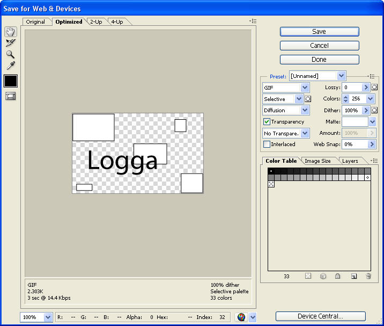Viewport: 384px width, 326px height.
Task: Select the Slice Select tool
Action: pyautogui.click(x=11, y=43)
